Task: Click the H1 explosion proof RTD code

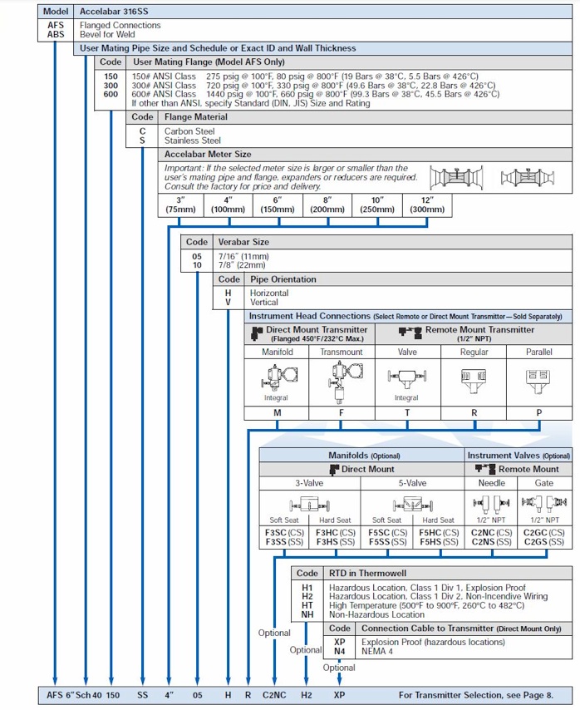Action: pos(307,588)
